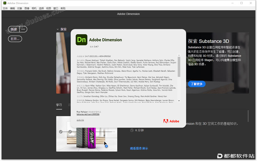Maximize the Adobe Dimension window
The image size is (257, 161).
[x=241, y=3]
